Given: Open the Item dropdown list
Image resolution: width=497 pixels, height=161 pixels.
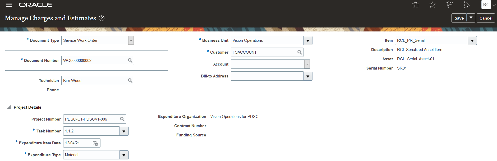Looking at the screenshot, I should point(472,41).
